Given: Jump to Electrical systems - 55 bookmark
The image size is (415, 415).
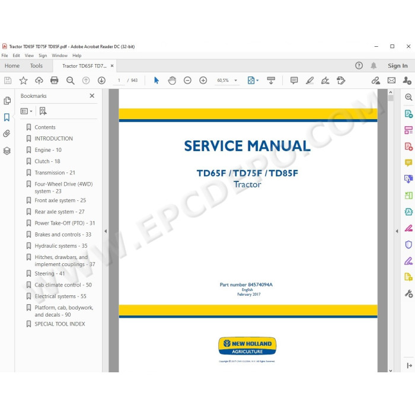Looking at the screenshot, I should coord(60,296).
